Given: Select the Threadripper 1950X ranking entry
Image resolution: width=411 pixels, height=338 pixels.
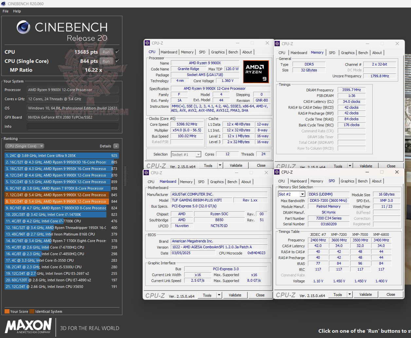Looking at the screenshot, I should tap(62, 228).
